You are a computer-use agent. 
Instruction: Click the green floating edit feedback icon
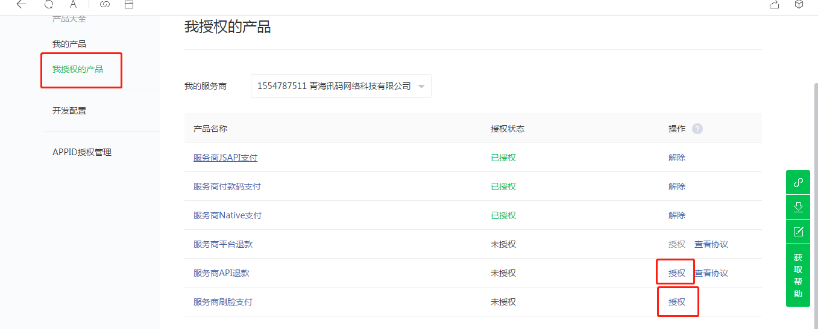click(x=798, y=232)
